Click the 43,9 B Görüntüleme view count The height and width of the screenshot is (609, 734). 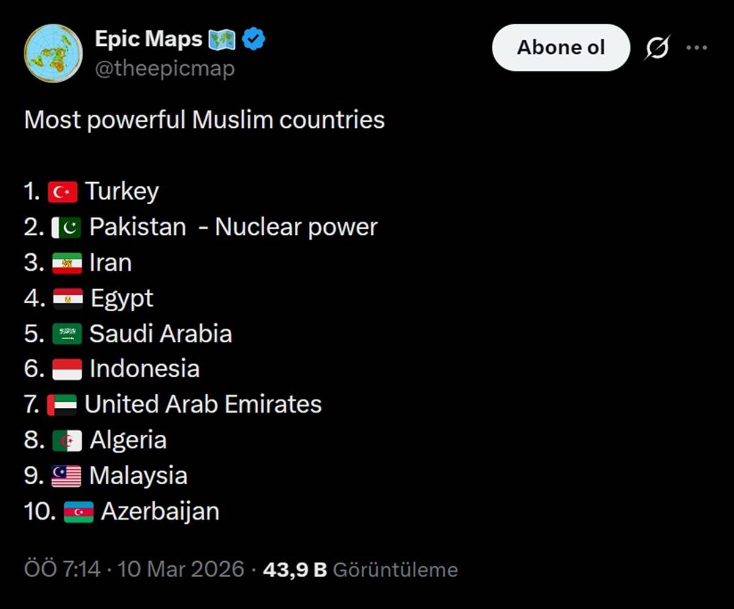click(360, 570)
